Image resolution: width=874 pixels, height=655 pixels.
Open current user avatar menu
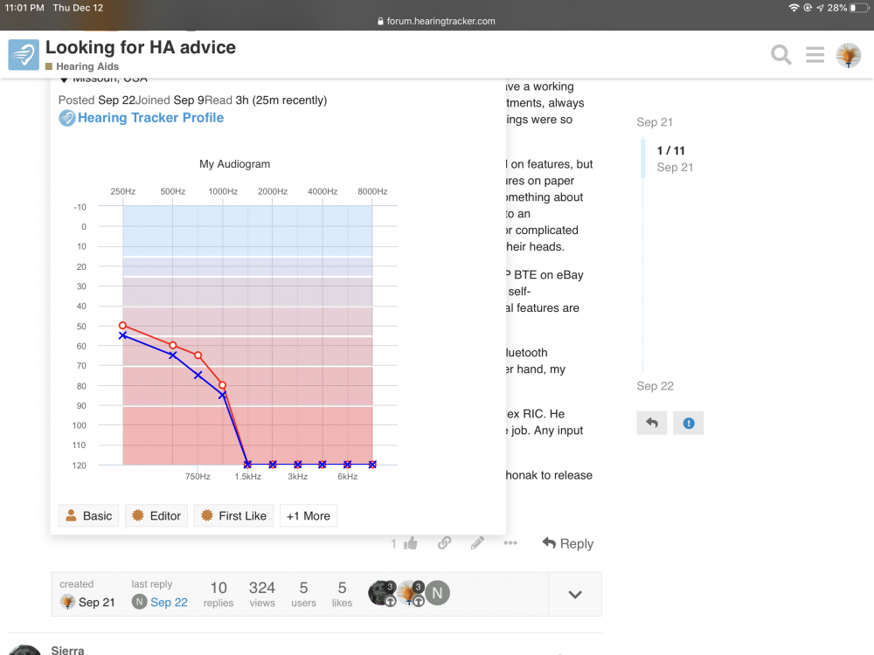[848, 55]
